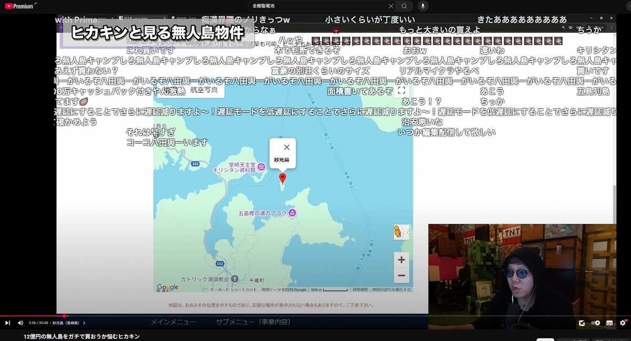Submit search with magnifier button
631x341 pixels.
pos(404,6)
